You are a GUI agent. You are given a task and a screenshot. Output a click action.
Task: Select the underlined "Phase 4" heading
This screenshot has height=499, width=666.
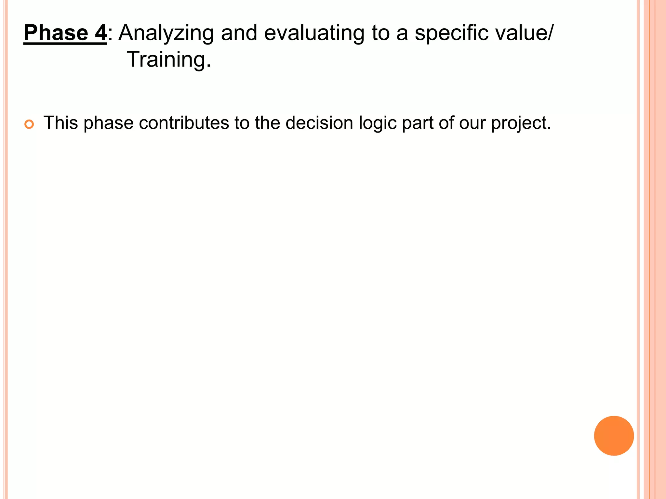pos(65,33)
